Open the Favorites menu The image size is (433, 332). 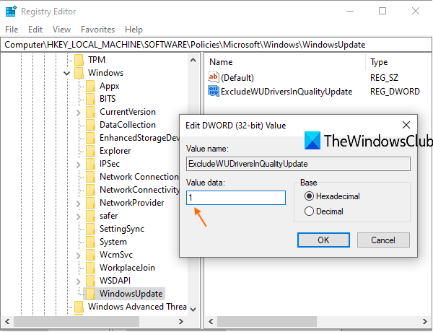97,30
